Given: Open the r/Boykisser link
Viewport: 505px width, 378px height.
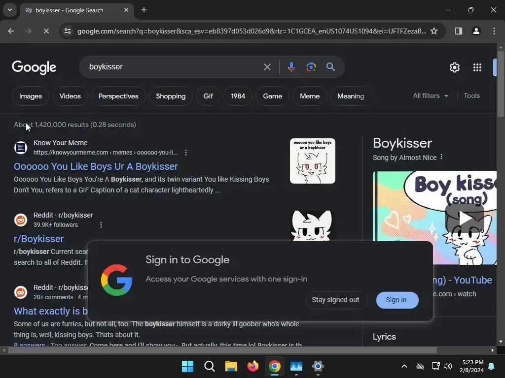Looking at the screenshot, I should pos(38,239).
